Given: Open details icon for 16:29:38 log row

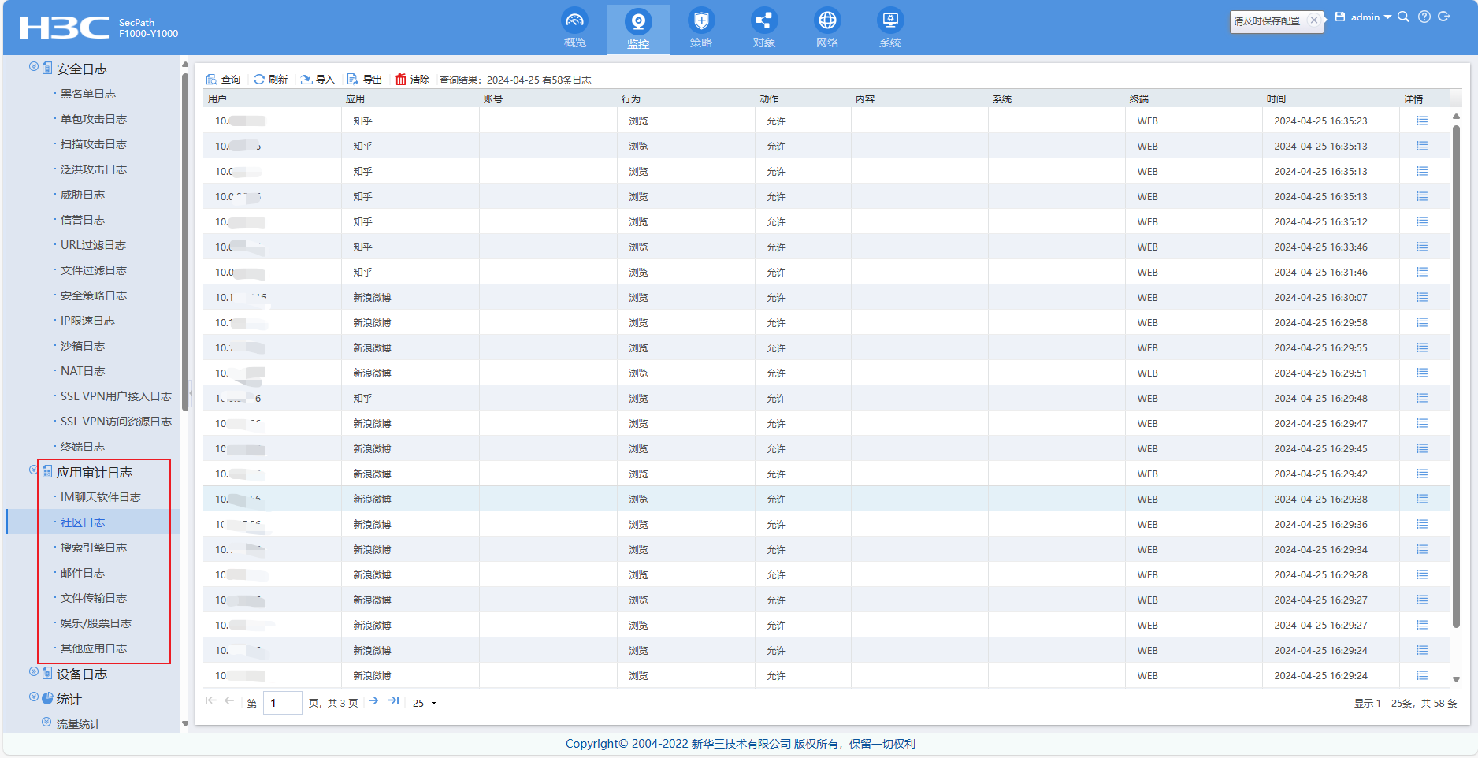Looking at the screenshot, I should click(x=1422, y=499).
